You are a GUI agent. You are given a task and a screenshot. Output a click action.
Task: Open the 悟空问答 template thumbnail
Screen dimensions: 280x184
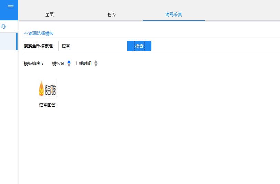click(47, 89)
